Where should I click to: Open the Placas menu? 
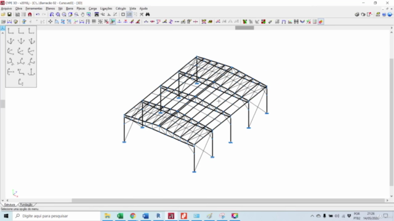[81, 9]
